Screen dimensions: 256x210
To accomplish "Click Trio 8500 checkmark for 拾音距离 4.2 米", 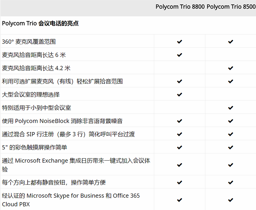I will point(230,68).
